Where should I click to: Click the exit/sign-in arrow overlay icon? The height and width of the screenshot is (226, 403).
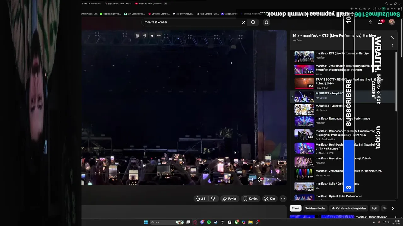coord(145,36)
